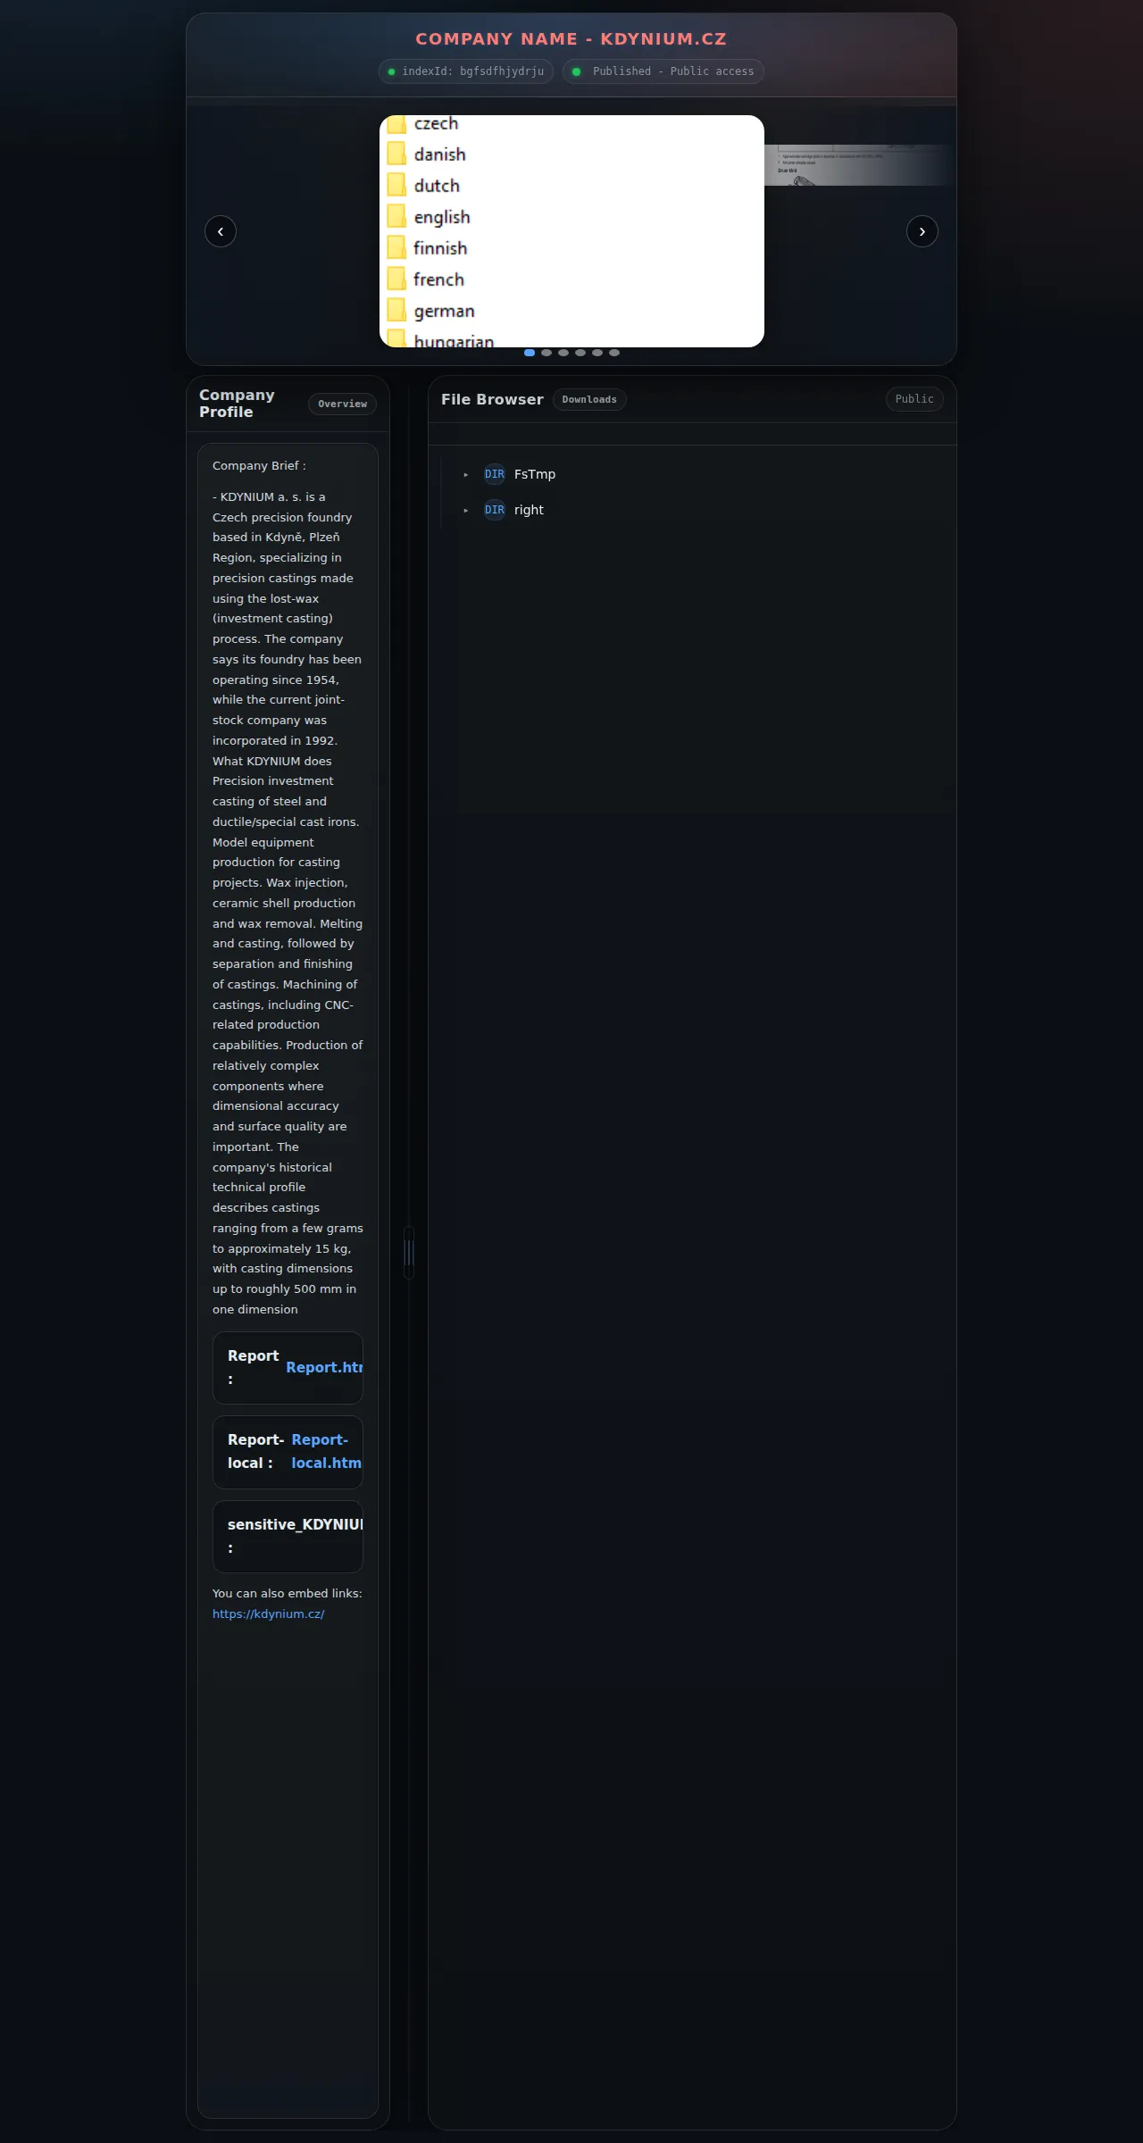Select the third carousel indicator dot
Screen dimensions: 1143x2143
[x=563, y=353]
